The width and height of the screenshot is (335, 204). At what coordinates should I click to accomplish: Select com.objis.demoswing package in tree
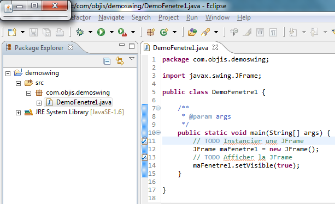point(78,92)
